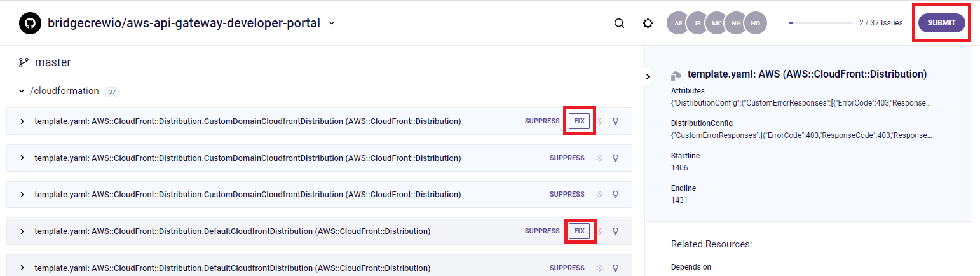Expand the DefaultCloudfrontDistribution row that has a FIX button
980x276 pixels.
pyautogui.click(x=22, y=231)
